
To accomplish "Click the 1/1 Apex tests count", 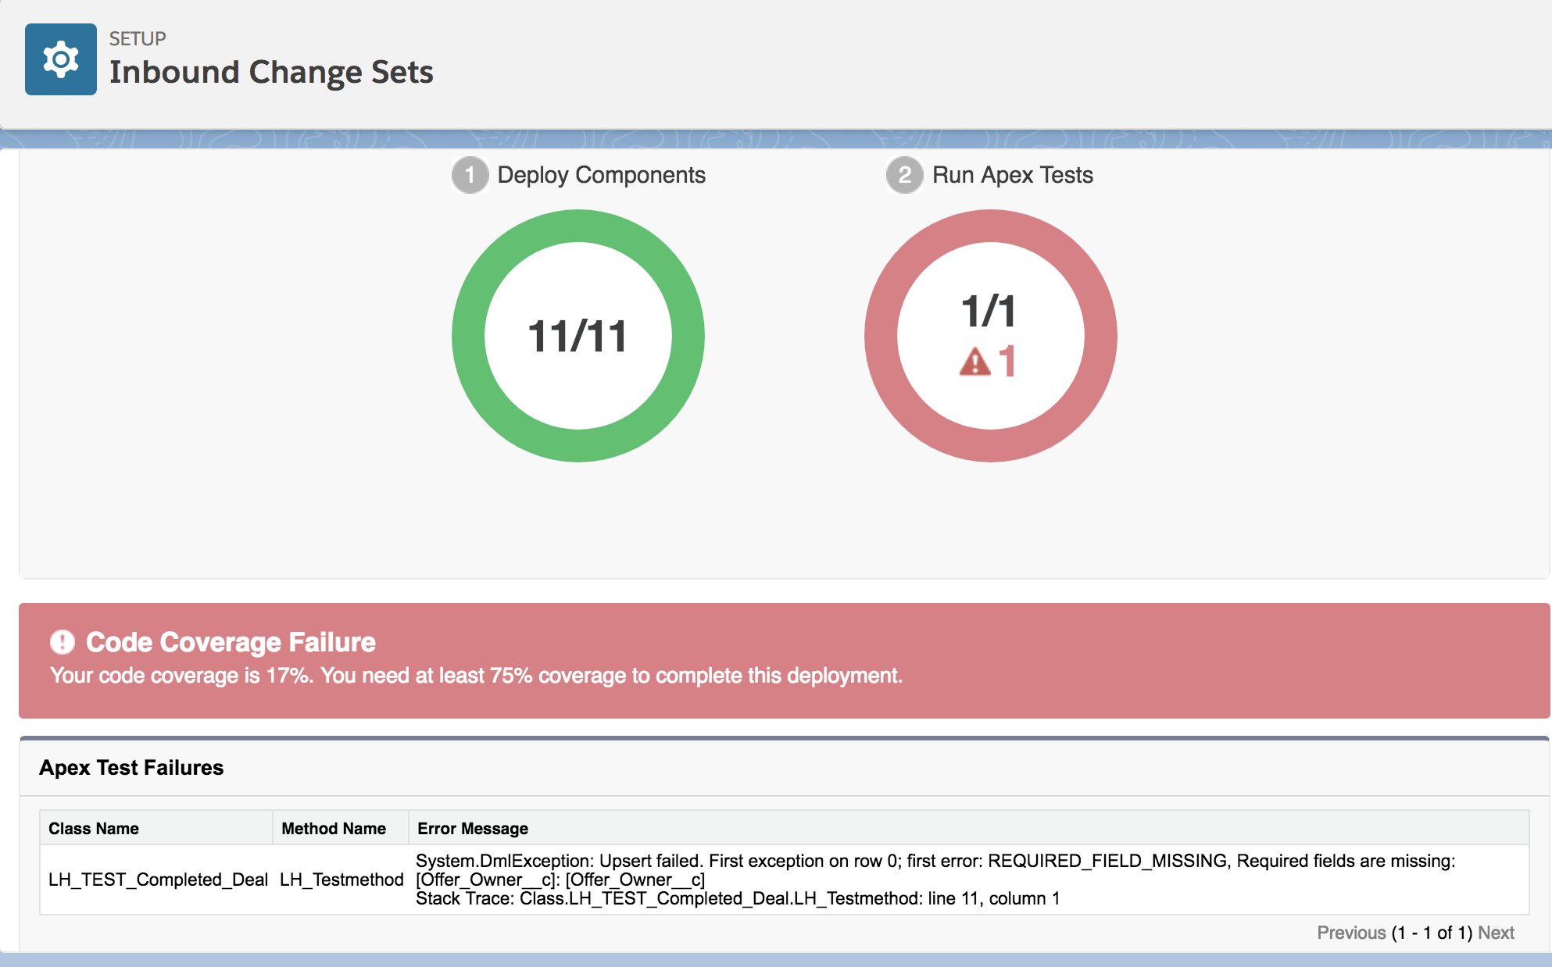I will [989, 312].
